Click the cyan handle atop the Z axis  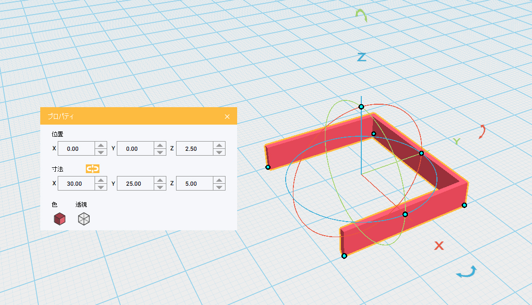(361, 106)
